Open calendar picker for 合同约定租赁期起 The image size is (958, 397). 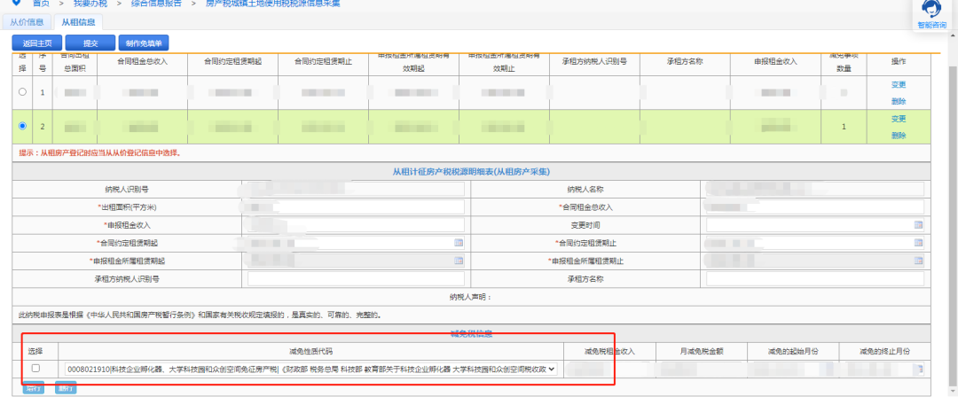pos(459,243)
